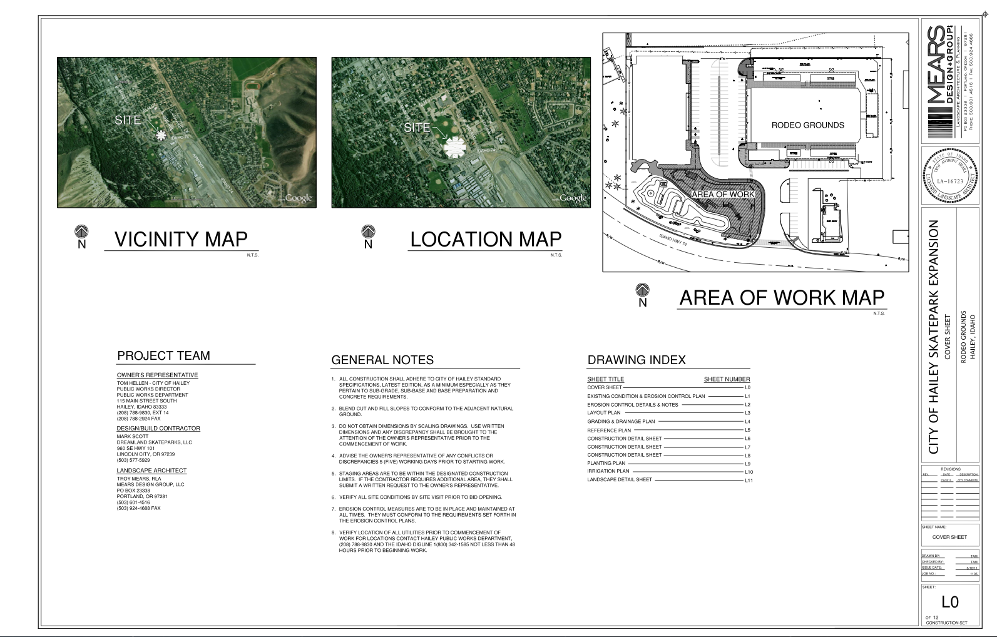Select the LOCATION MAP title
The width and height of the screenshot is (997, 637).
point(486,240)
